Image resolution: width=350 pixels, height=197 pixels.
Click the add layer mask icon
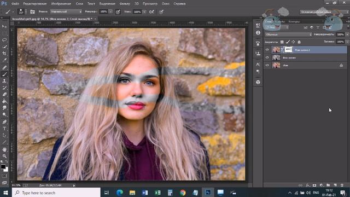point(314,185)
